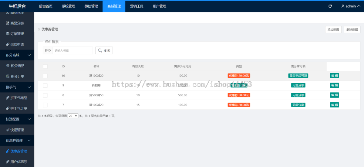
Task: Click the 15 valid-days cell
Action: (x=138, y=105)
